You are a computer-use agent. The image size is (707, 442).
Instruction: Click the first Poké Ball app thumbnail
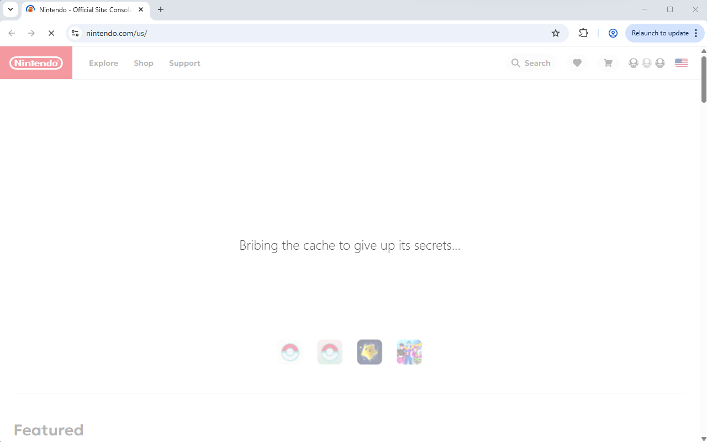click(x=289, y=352)
